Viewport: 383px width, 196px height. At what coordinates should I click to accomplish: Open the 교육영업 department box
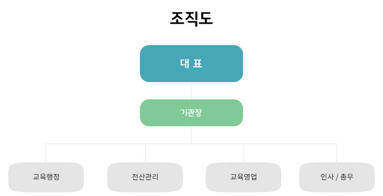[243, 177]
